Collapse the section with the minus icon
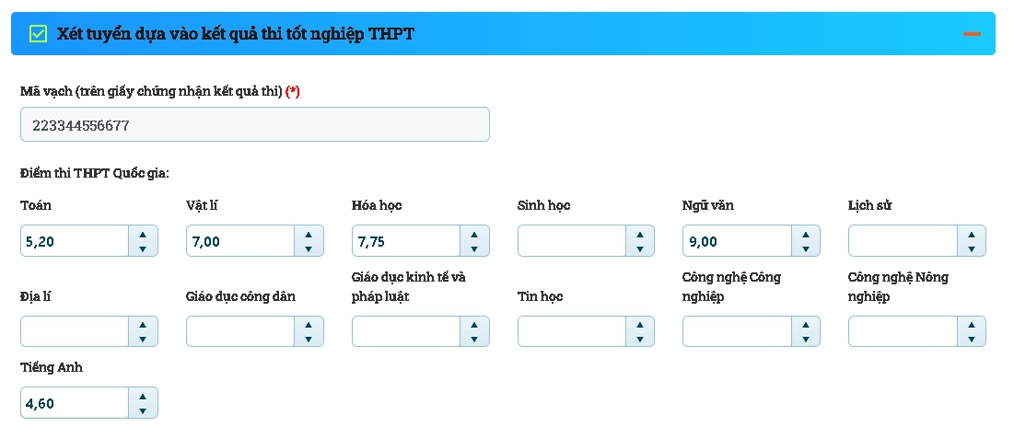 click(x=972, y=34)
